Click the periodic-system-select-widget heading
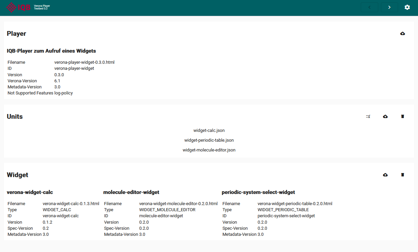Image resolution: width=418 pixels, height=252 pixels. tap(258, 192)
